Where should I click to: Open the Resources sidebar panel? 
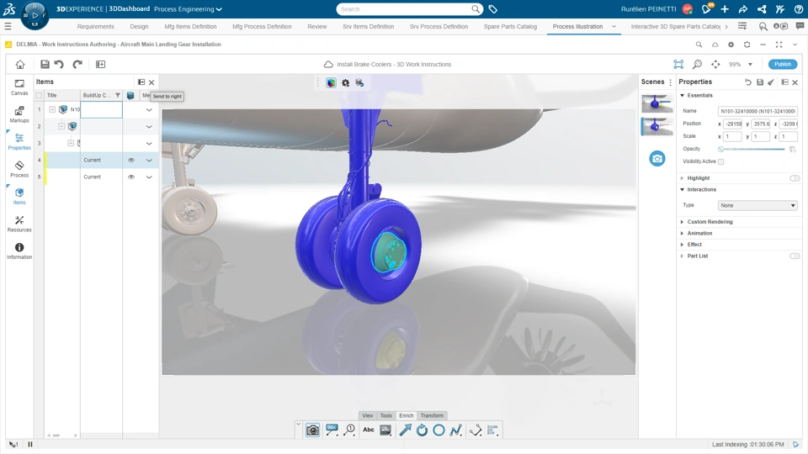click(x=19, y=224)
